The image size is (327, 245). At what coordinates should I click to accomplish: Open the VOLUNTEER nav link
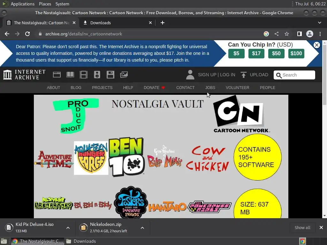click(237, 88)
